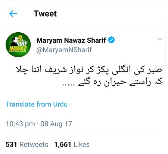
Task: Click Translate from Urdu
Action: coord(37,104)
